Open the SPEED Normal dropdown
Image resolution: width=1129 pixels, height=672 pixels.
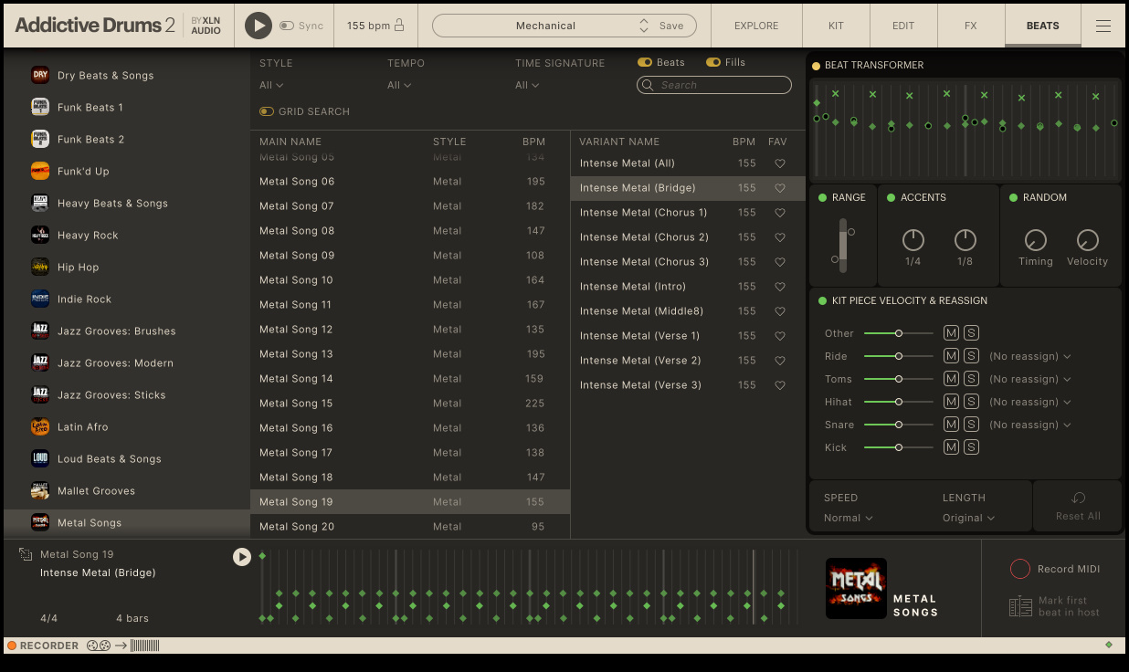849,518
